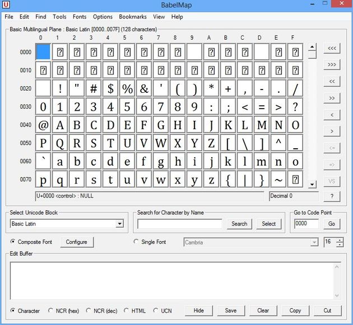
Task: Click the >> navigation button
Action: pyautogui.click(x=332, y=98)
